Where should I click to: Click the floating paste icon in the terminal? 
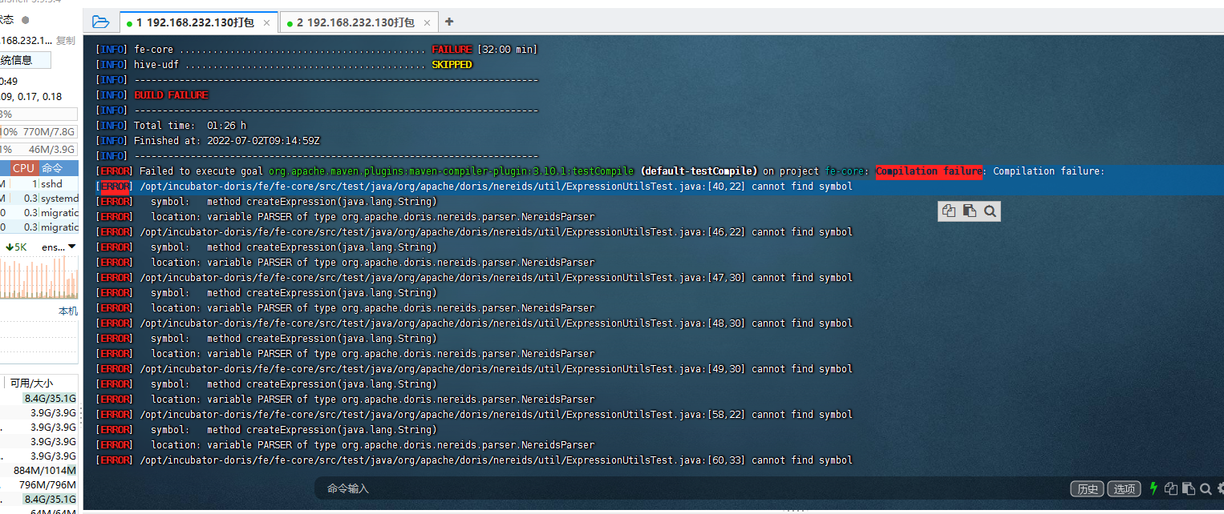[970, 211]
